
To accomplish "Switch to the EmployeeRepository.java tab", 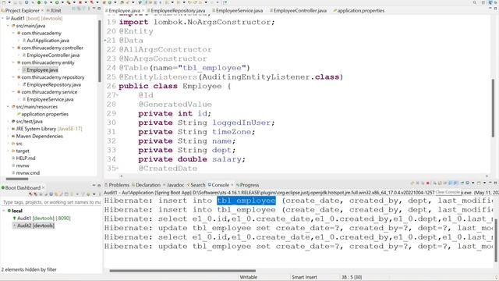I will point(178,10).
